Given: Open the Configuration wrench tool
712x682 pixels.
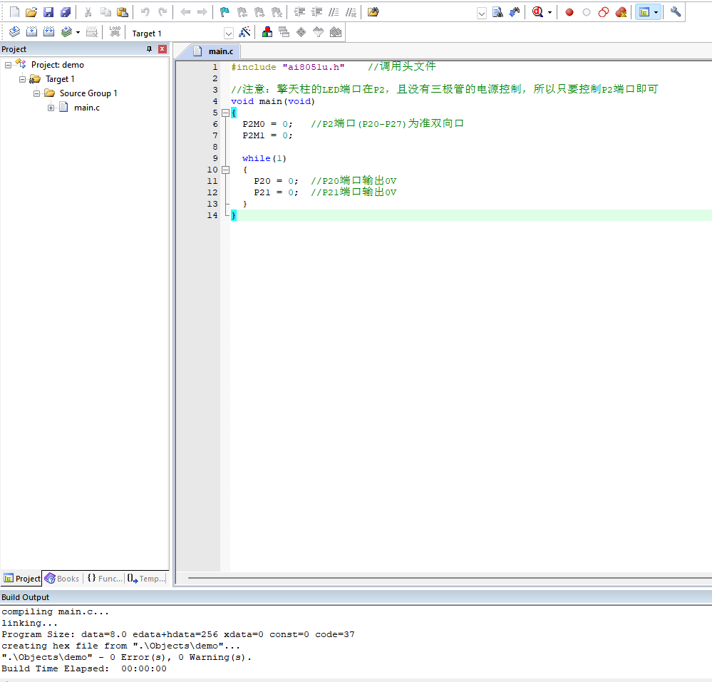Looking at the screenshot, I should click(676, 12).
